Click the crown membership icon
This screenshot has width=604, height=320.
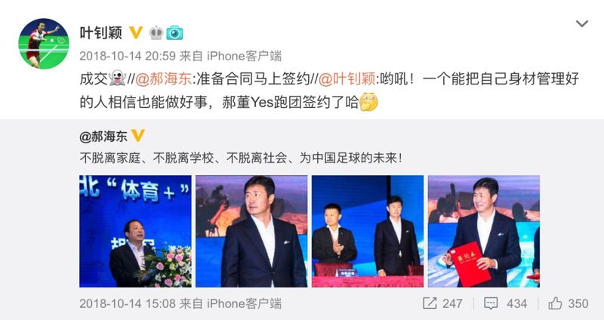(156, 33)
